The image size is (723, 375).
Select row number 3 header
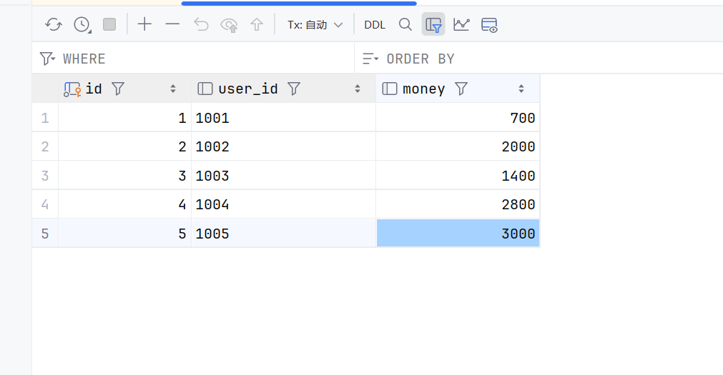pos(45,176)
